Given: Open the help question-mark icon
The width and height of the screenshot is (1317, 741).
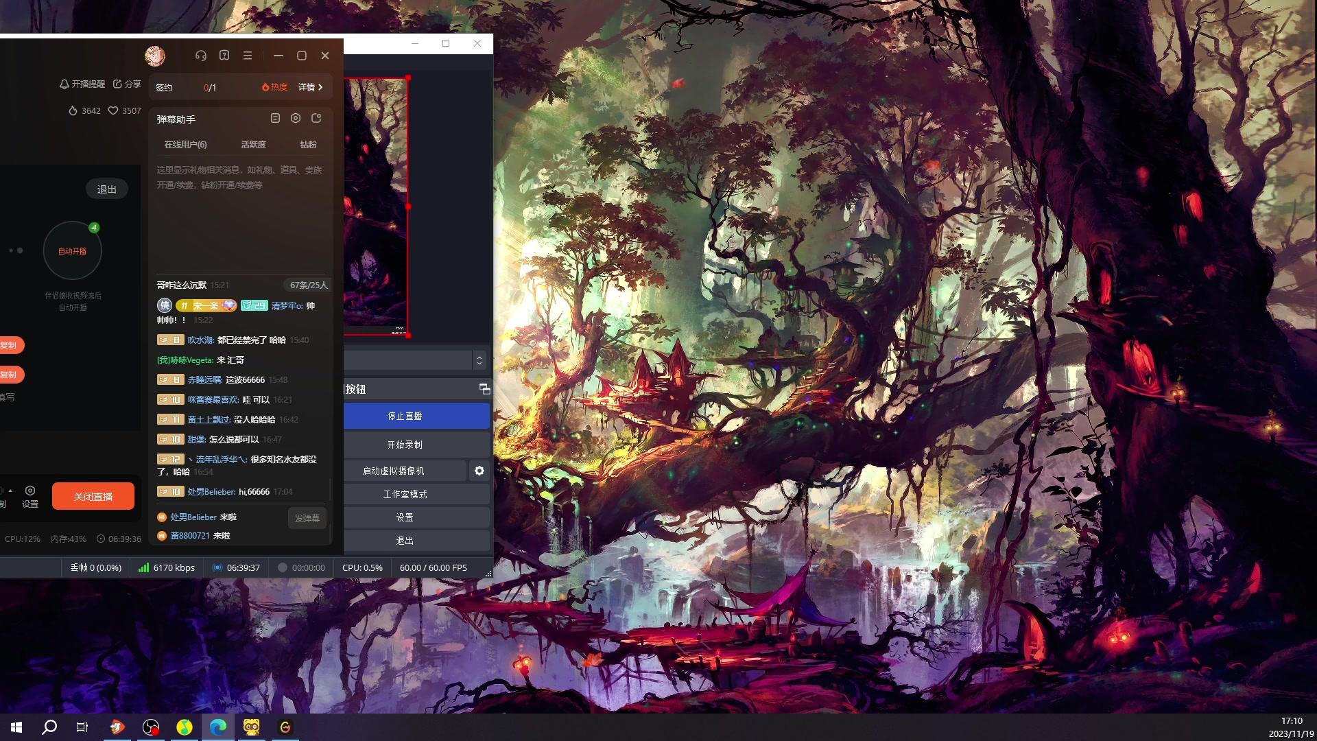Looking at the screenshot, I should click(x=224, y=56).
